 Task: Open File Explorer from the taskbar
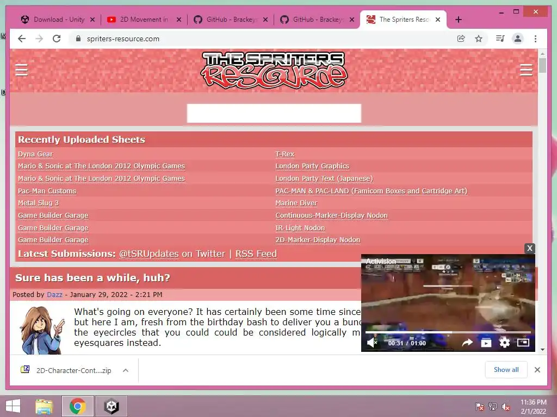44,406
